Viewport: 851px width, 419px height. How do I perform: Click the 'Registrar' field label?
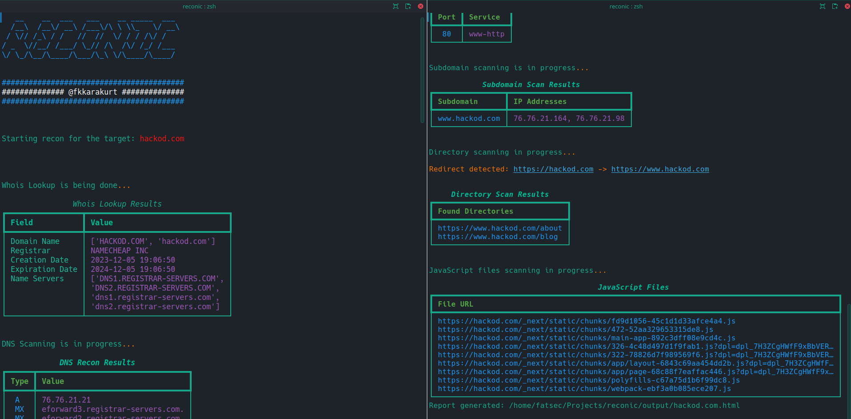click(x=31, y=251)
